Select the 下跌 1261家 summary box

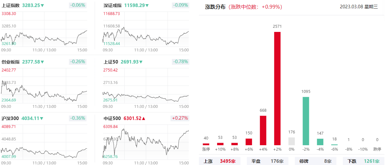[364, 161]
